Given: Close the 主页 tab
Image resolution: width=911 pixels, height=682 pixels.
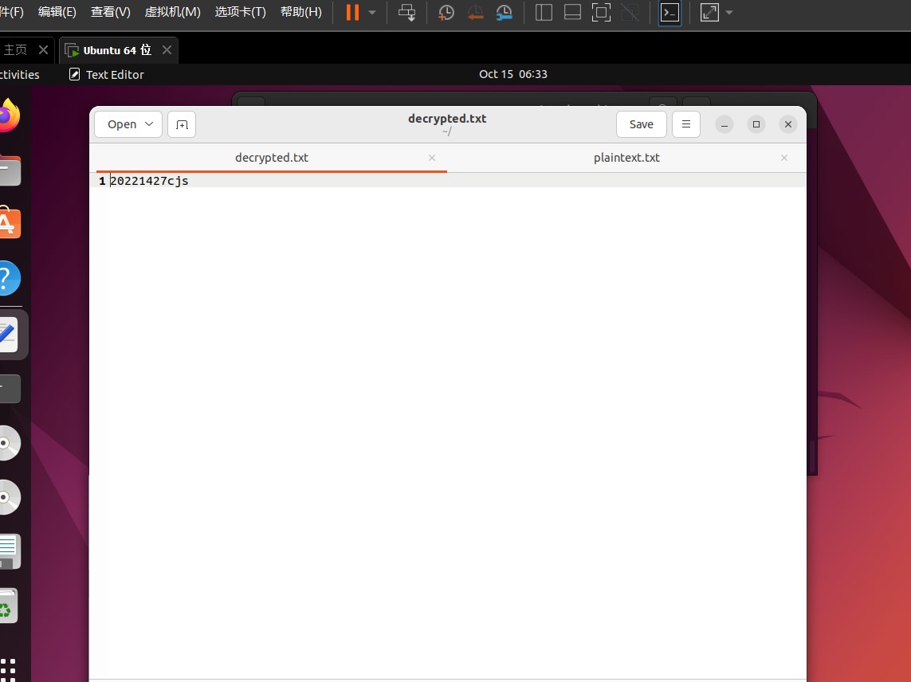Looking at the screenshot, I should (x=43, y=50).
